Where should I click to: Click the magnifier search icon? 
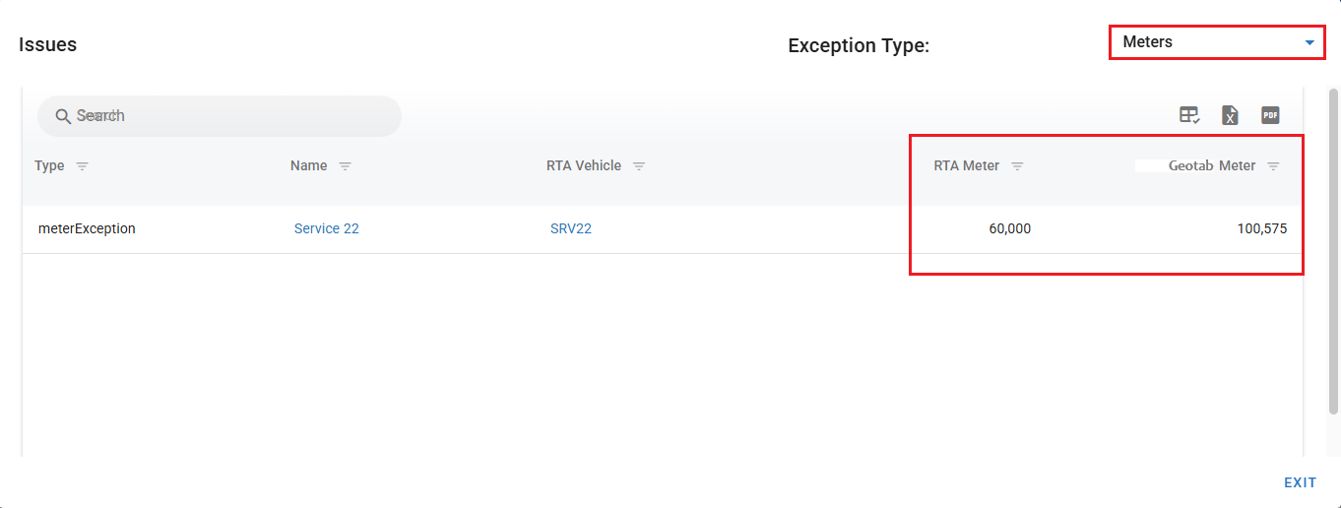63,116
